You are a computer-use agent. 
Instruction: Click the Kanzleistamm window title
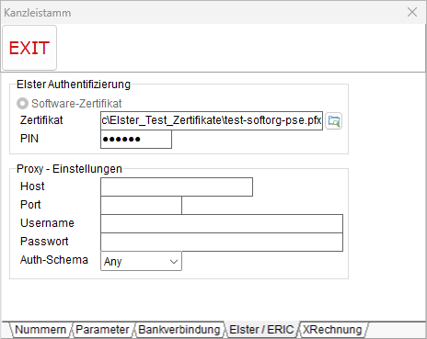tap(38, 13)
